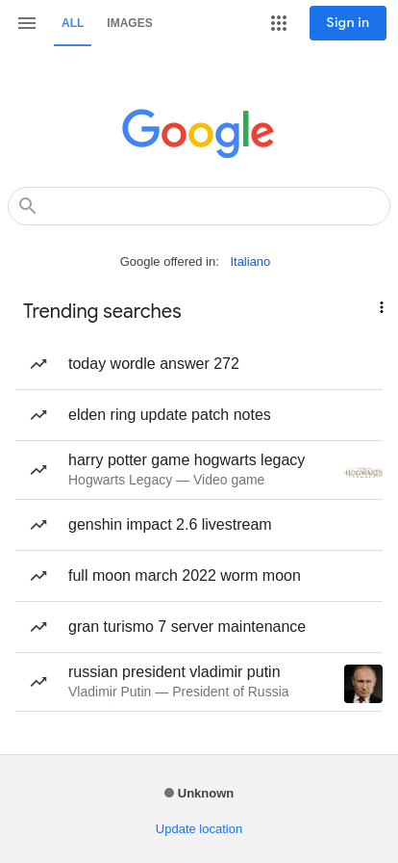Image resolution: width=398 pixels, height=863 pixels.
Task: Click the Sign in button
Action: click(347, 23)
